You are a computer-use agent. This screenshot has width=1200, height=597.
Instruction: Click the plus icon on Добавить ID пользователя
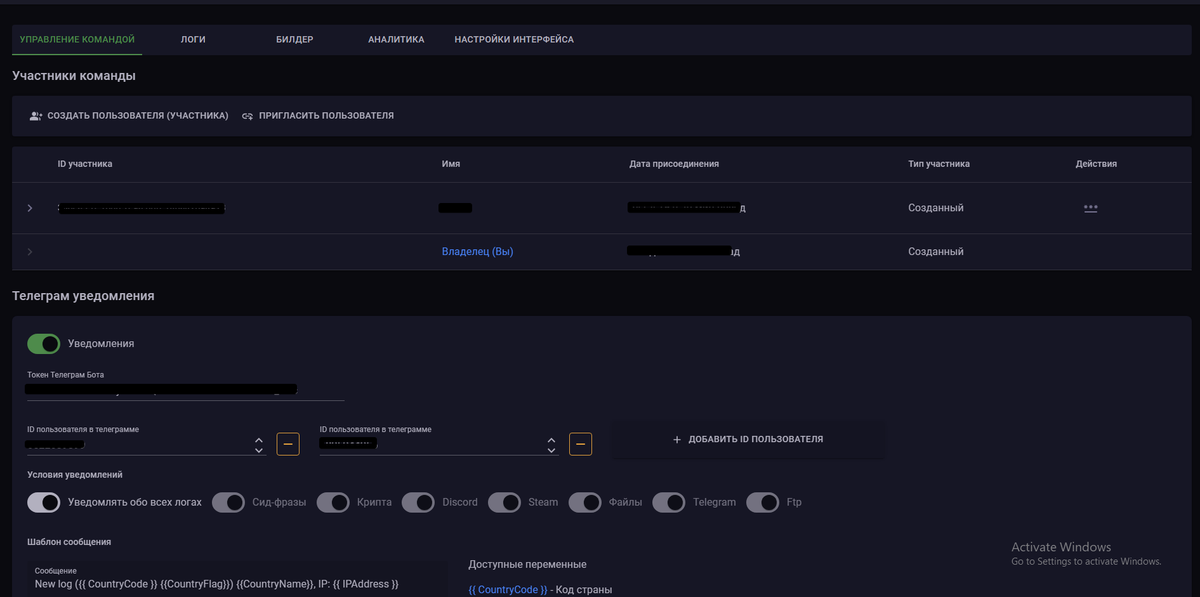point(676,440)
